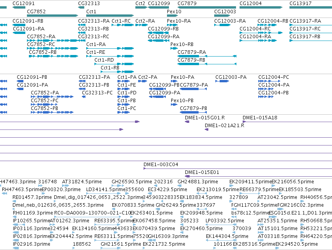This screenshot has height=250, width=332.
Task: Select EST Dmel_neb_012636_0635_2655.3prime
Action: [14, 209]
